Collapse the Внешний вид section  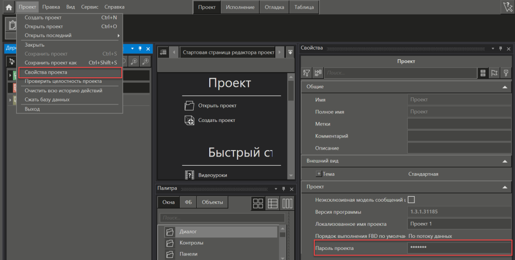[504, 161]
